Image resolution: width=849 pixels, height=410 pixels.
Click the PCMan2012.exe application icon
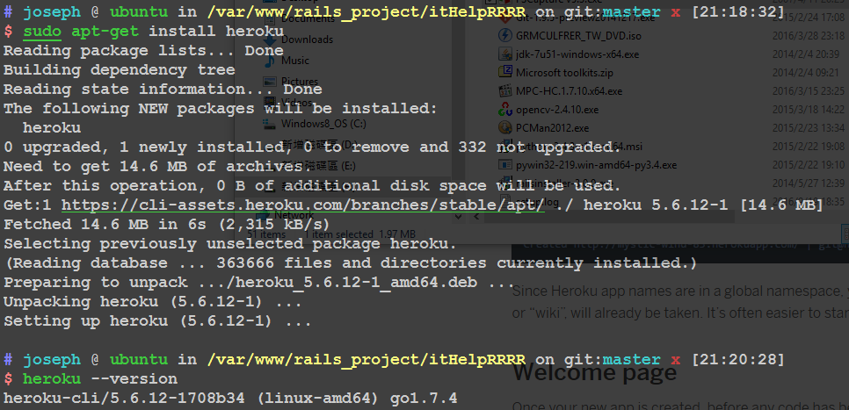coord(504,127)
